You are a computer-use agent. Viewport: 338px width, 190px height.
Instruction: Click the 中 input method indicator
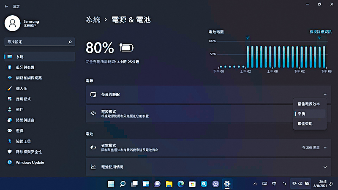coord(274,184)
